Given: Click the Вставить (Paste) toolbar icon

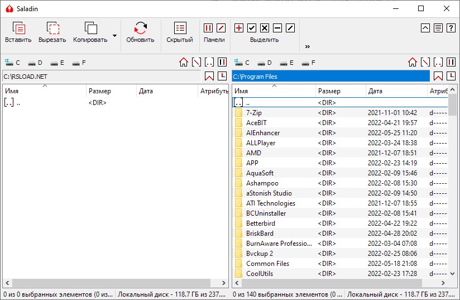Looking at the screenshot, I should 18,28.
